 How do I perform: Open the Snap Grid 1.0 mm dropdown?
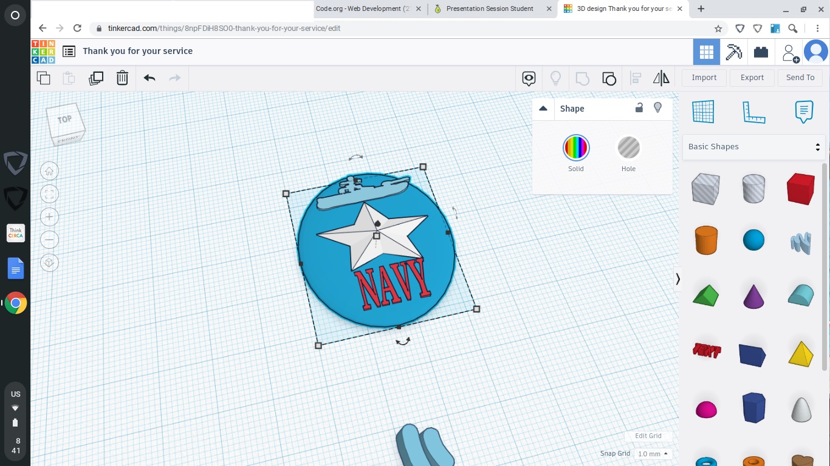click(653, 454)
